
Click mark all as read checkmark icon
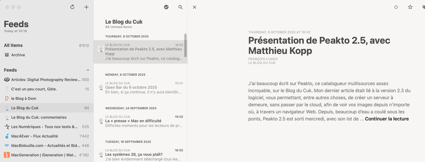pos(166,7)
